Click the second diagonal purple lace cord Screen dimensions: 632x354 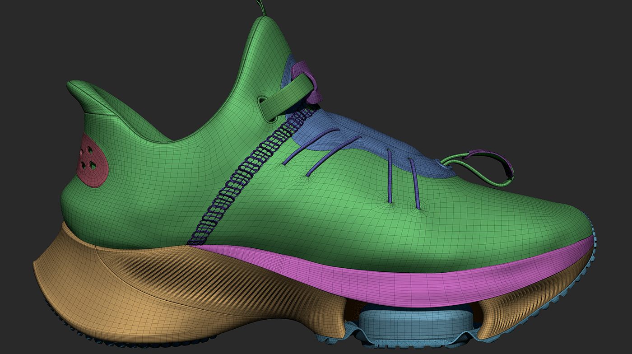pos(334,156)
